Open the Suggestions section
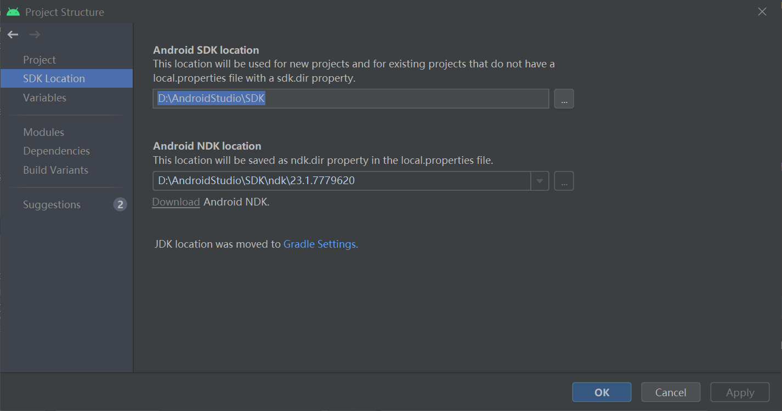Image resolution: width=782 pixels, height=411 pixels. pos(52,204)
